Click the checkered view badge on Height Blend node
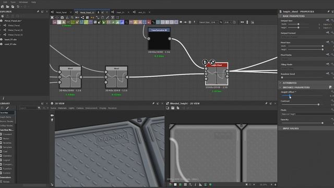 212,62
